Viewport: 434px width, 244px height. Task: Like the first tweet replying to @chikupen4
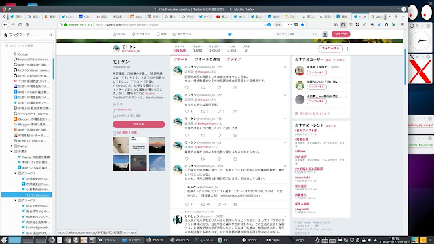coord(219,87)
